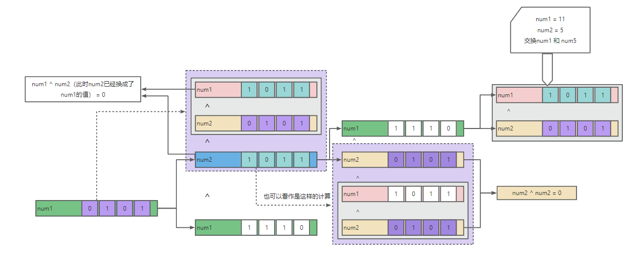Image resolution: width=643 pixels, height=260 pixels.
Task: Click the text '交换num1 和 num5' in callout
Action: (x=550, y=41)
